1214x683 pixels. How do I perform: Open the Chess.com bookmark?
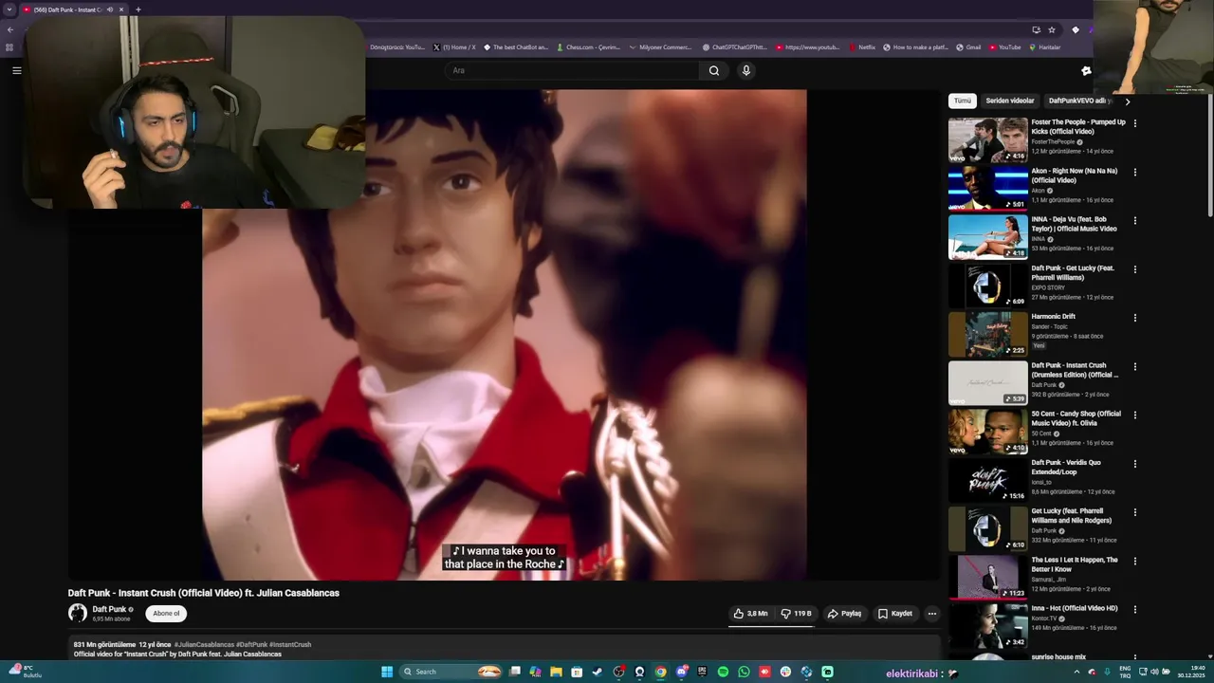click(x=589, y=47)
